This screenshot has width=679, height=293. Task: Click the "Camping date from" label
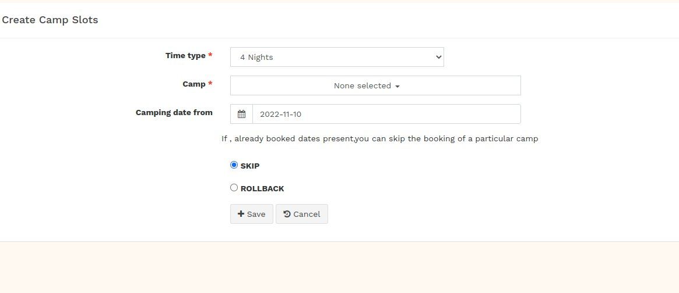(x=174, y=113)
